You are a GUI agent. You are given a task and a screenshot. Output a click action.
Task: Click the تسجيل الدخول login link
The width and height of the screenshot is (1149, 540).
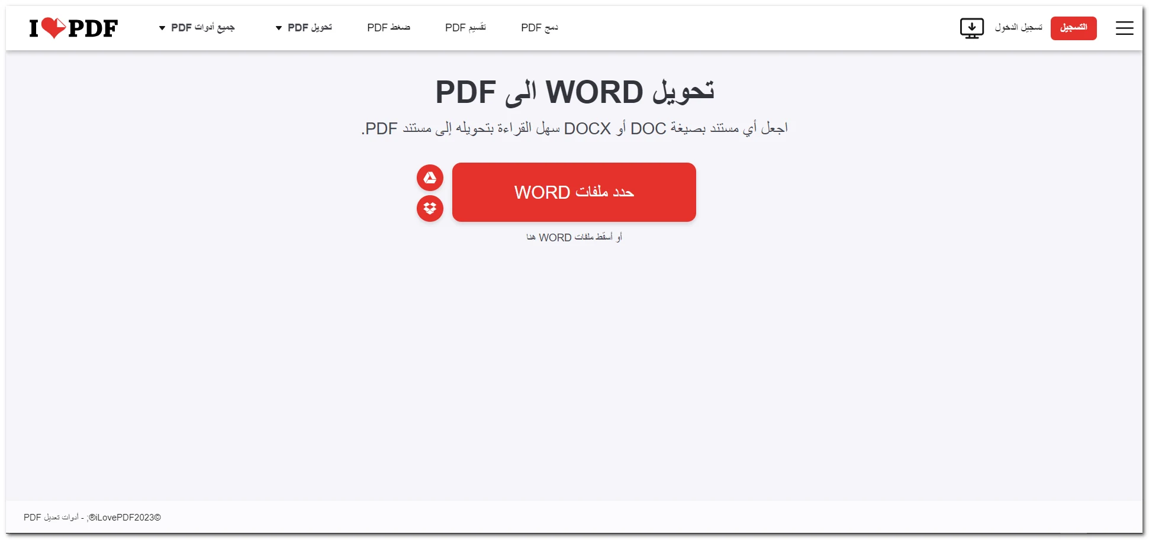pos(1018,28)
